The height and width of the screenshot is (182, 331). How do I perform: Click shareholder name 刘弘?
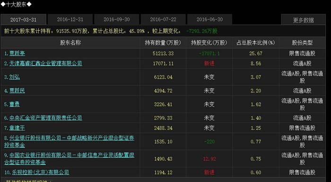coord(15,77)
